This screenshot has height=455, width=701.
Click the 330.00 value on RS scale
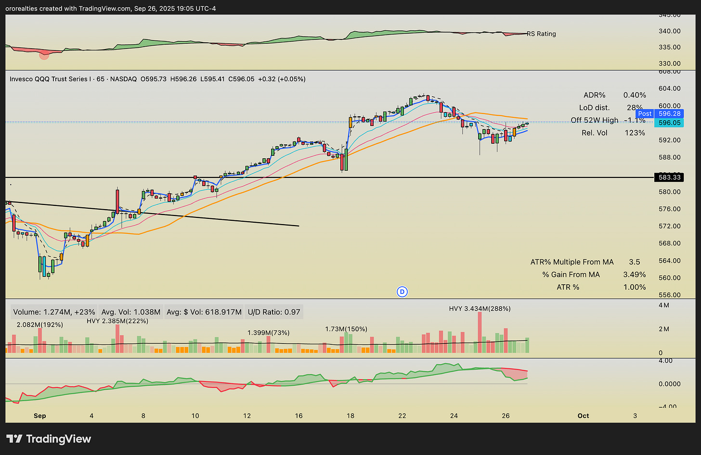[670, 63]
